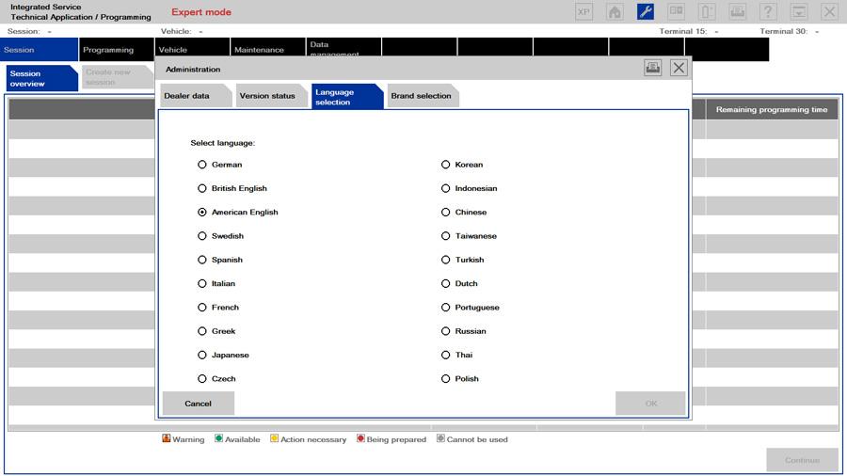Image resolution: width=847 pixels, height=476 pixels.
Task: Close the Administration dialog
Action: pos(679,68)
